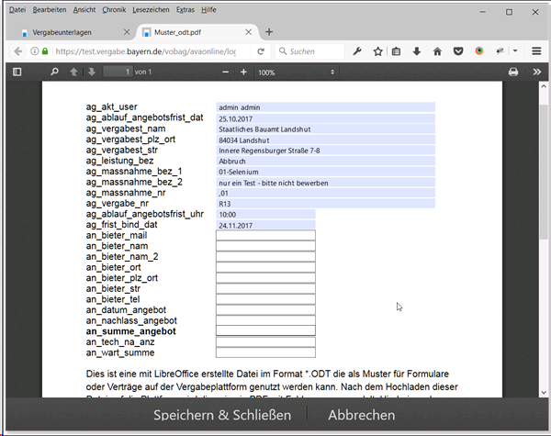Click the an_bieter_mail input field

[x=265, y=236]
